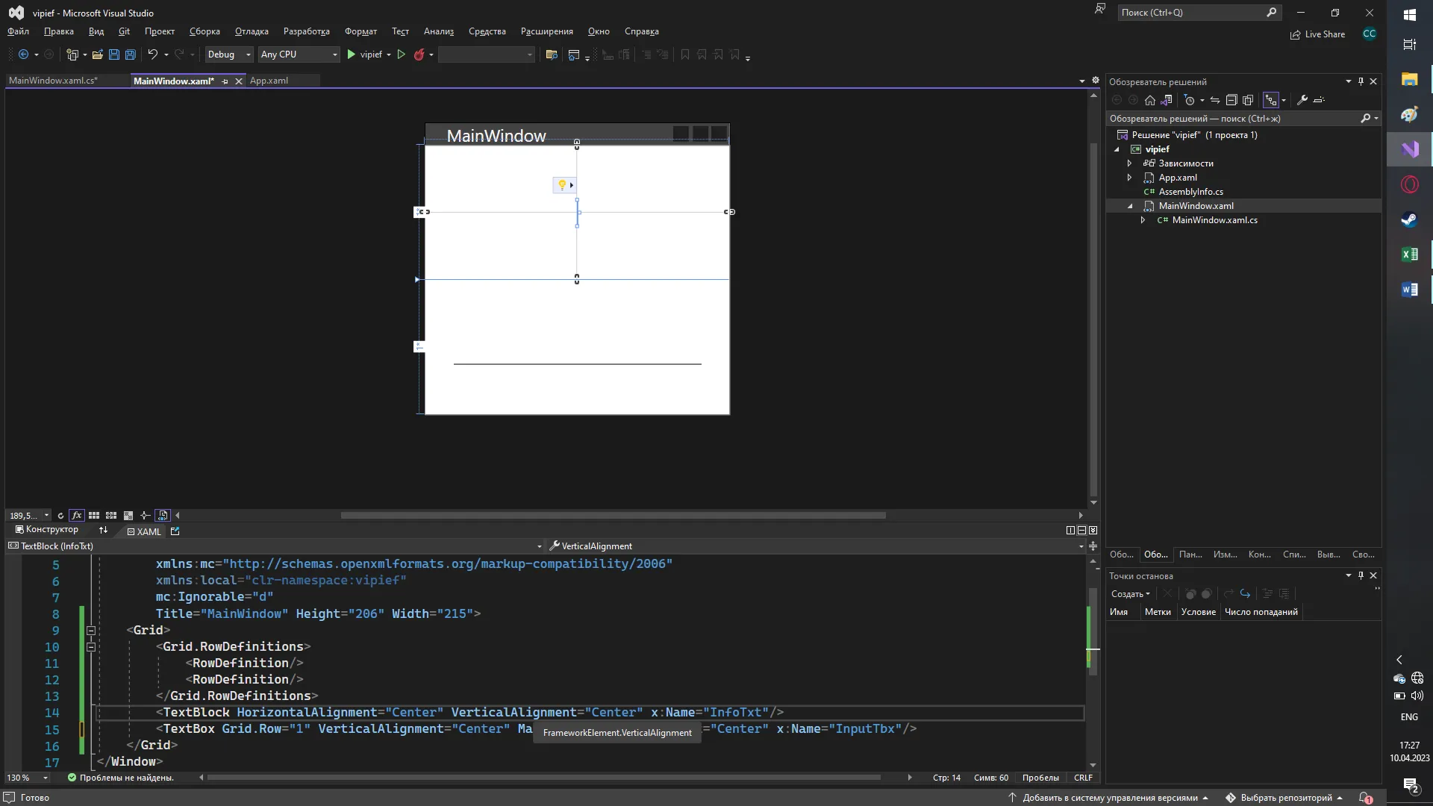The image size is (1433, 806).
Task: Toggle the fx effects button in designer
Action: [x=76, y=516]
